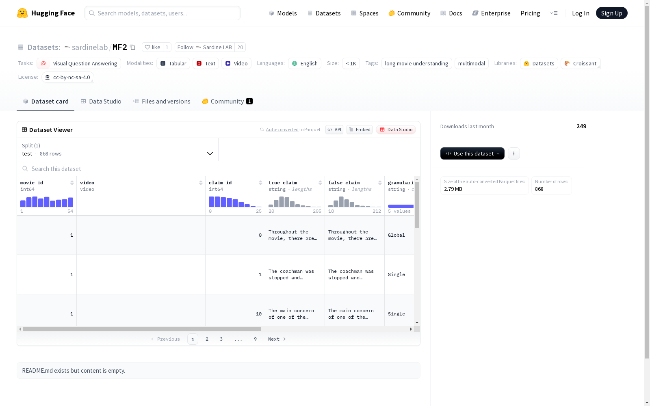
Task: Go to page 2 of the dataset
Action: [207, 339]
